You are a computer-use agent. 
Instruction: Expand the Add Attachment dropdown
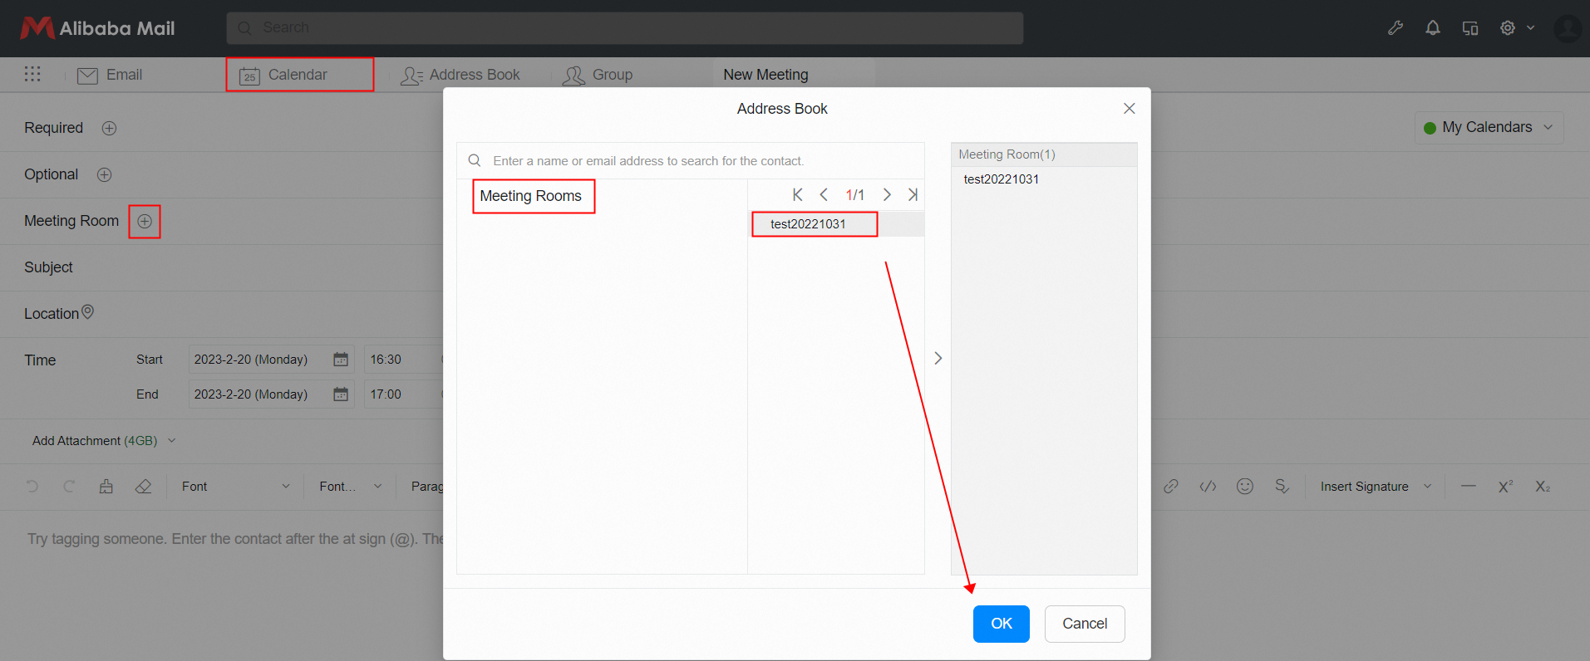171,441
